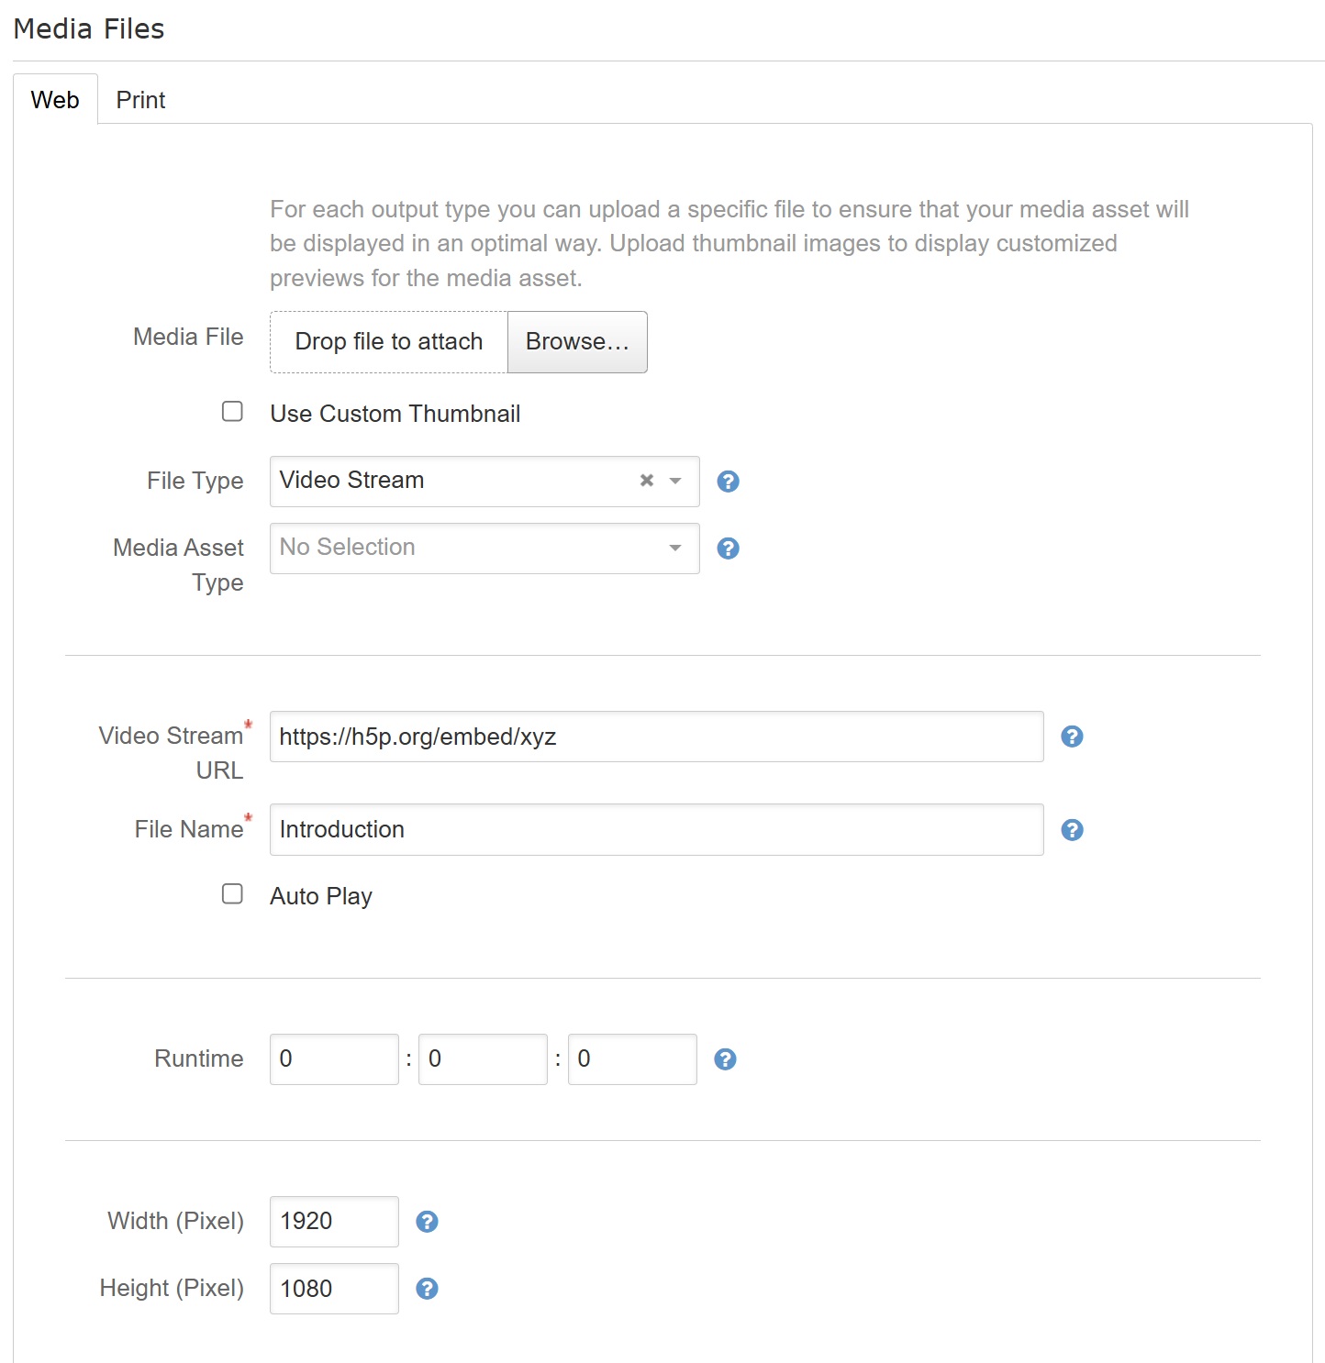This screenshot has height=1363, width=1325.
Task: Select the Web tab
Action: point(55,99)
